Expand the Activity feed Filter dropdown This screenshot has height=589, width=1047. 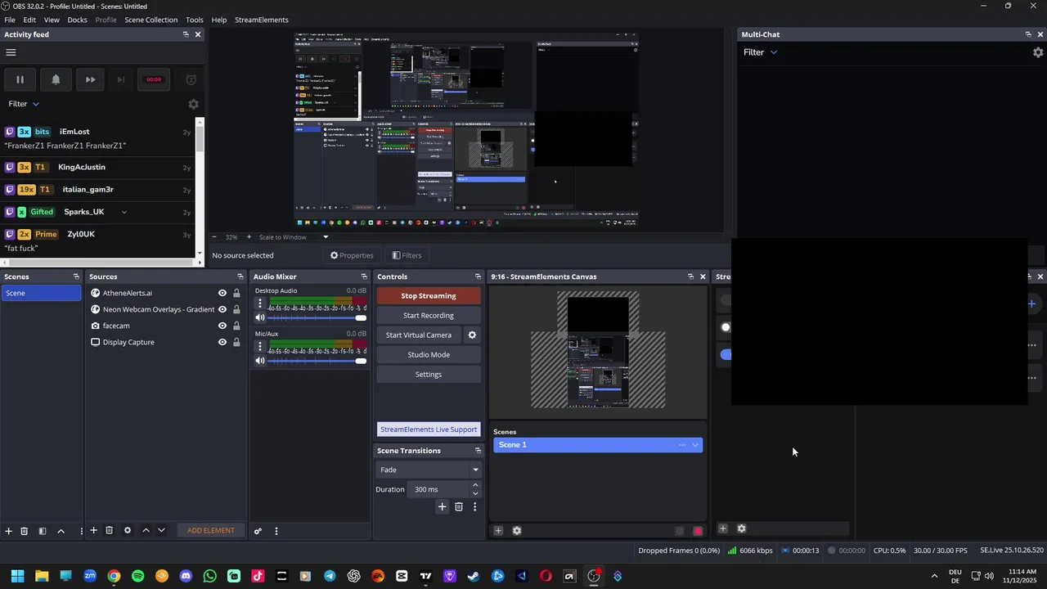click(x=24, y=104)
